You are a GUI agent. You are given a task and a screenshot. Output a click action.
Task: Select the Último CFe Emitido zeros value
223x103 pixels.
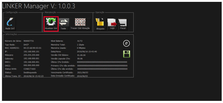[x=102, y=62]
